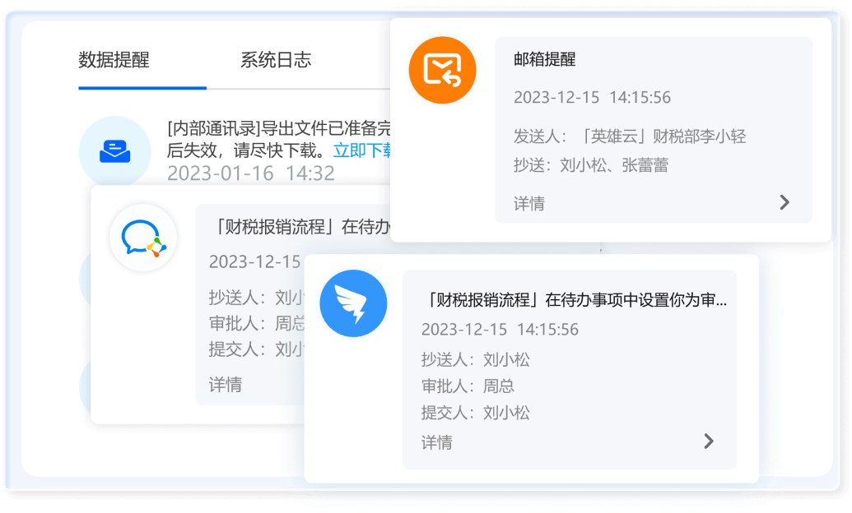This screenshot has height=513, width=852.
Task: Click the blue inbox notification icon
Action: (114, 151)
